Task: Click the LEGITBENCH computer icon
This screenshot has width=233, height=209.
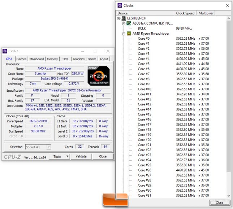Action: pos(124,18)
